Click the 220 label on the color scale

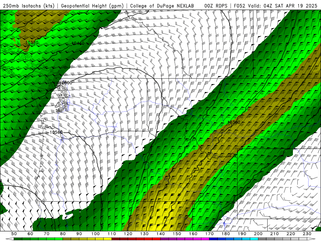pos(291,234)
